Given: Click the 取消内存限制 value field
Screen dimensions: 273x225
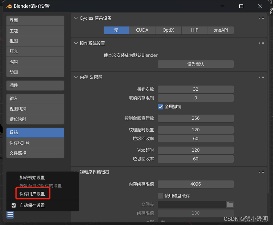Looking at the screenshot, I should (x=196, y=98).
